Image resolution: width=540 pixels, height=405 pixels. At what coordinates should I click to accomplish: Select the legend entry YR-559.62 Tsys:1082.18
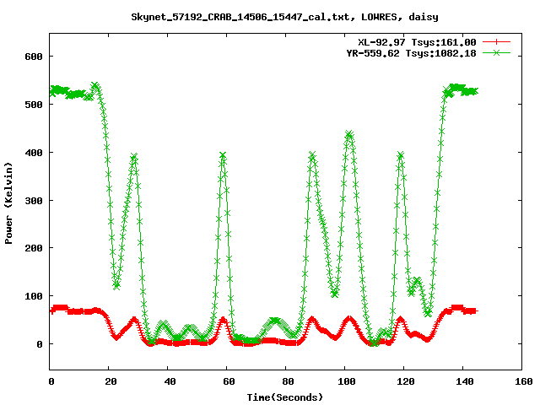pos(411,53)
